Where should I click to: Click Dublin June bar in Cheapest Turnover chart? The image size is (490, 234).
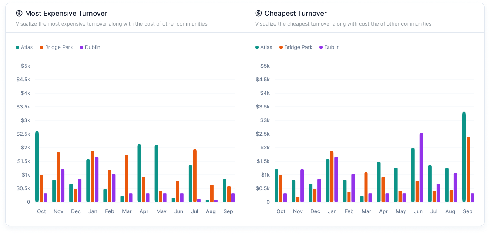click(x=421, y=167)
